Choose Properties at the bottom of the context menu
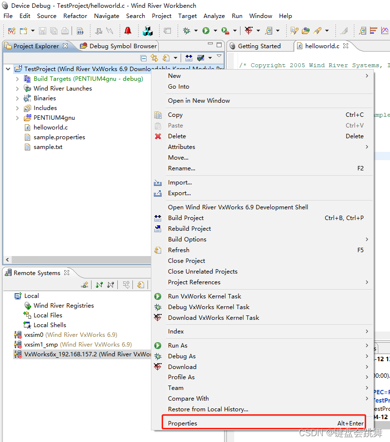This screenshot has height=442, width=390. point(182,423)
